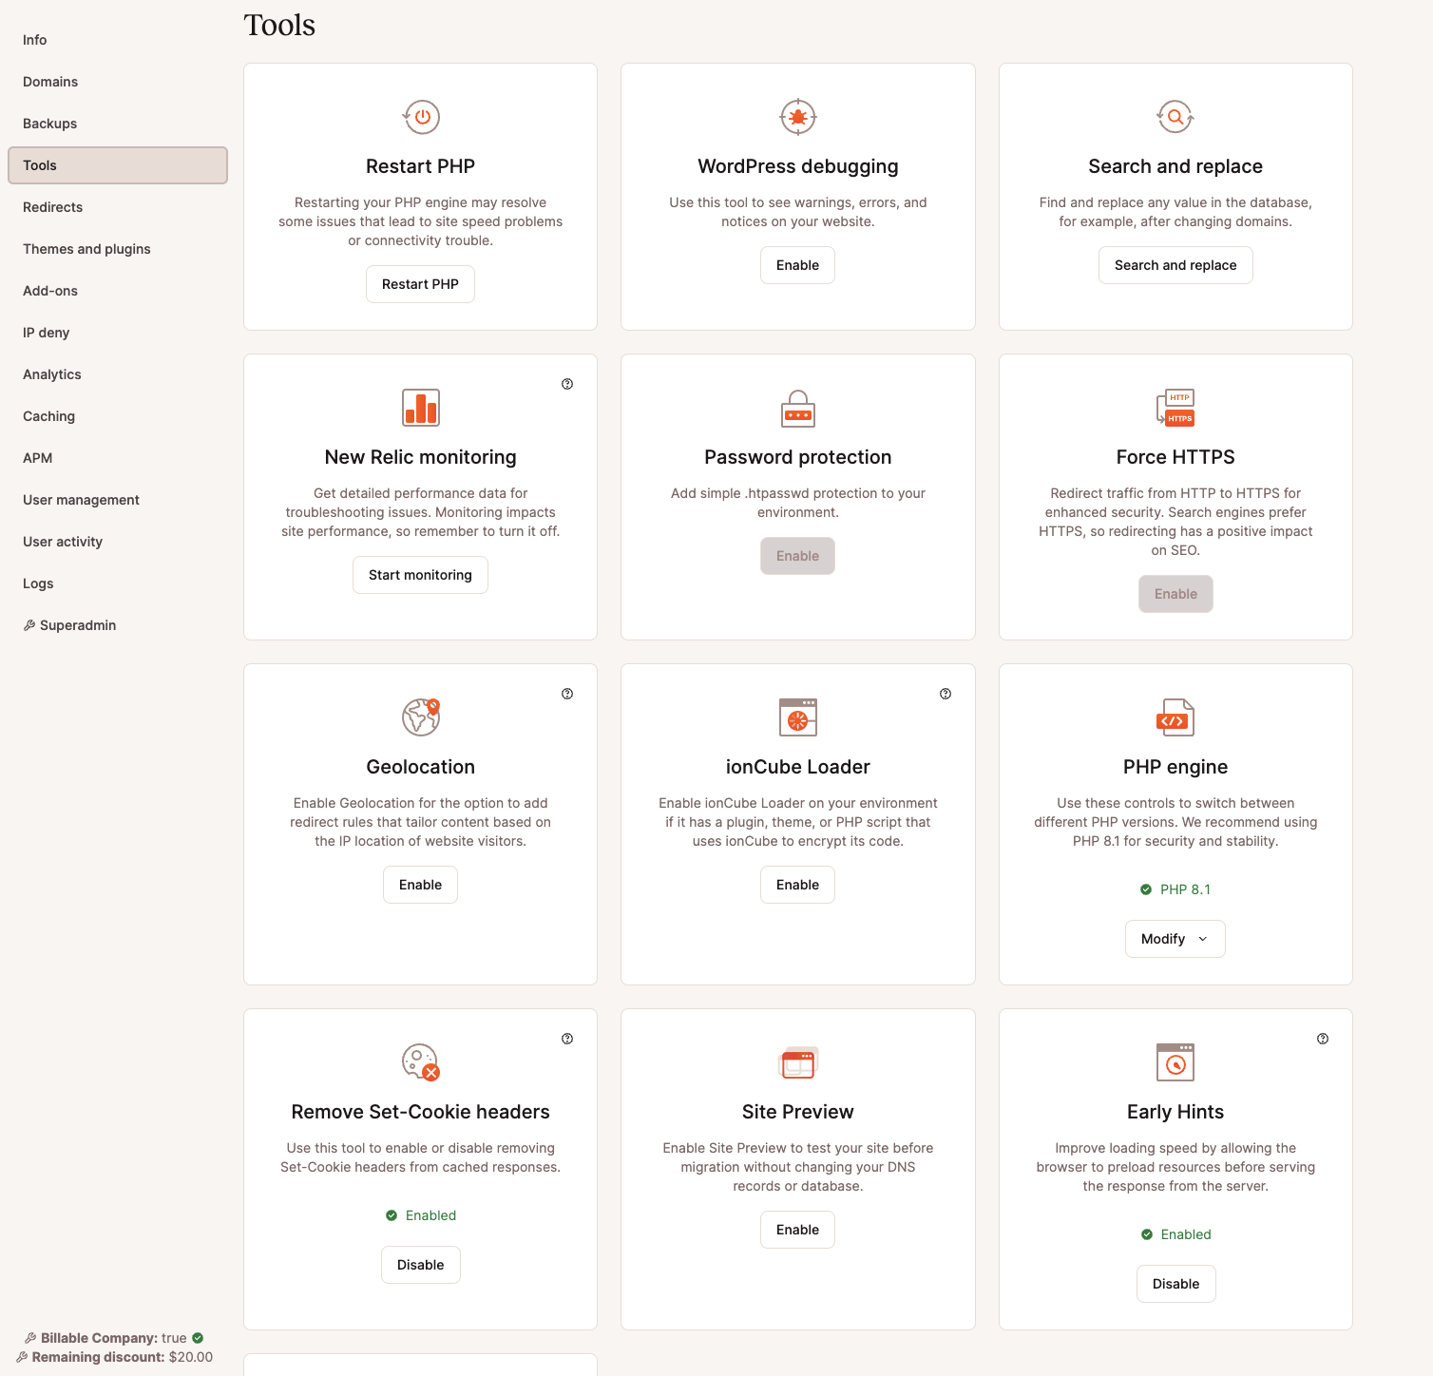Go to Backups in sidebar
Image resolution: width=1433 pixels, height=1376 pixels.
pos(118,124)
